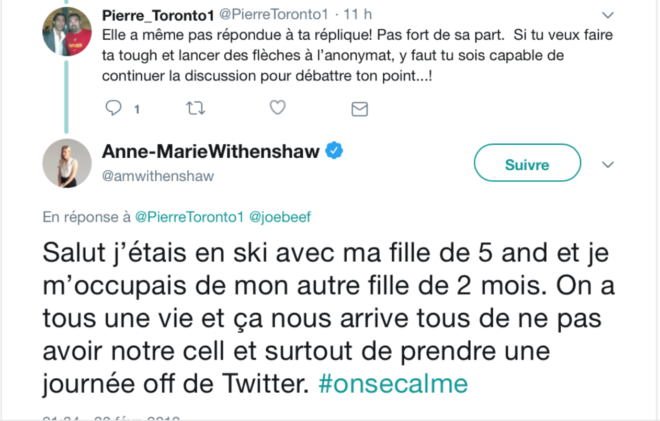Image resolution: width=660 pixels, height=421 pixels.
Task: Click the #onsecalme hashtag
Action: coord(393,384)
